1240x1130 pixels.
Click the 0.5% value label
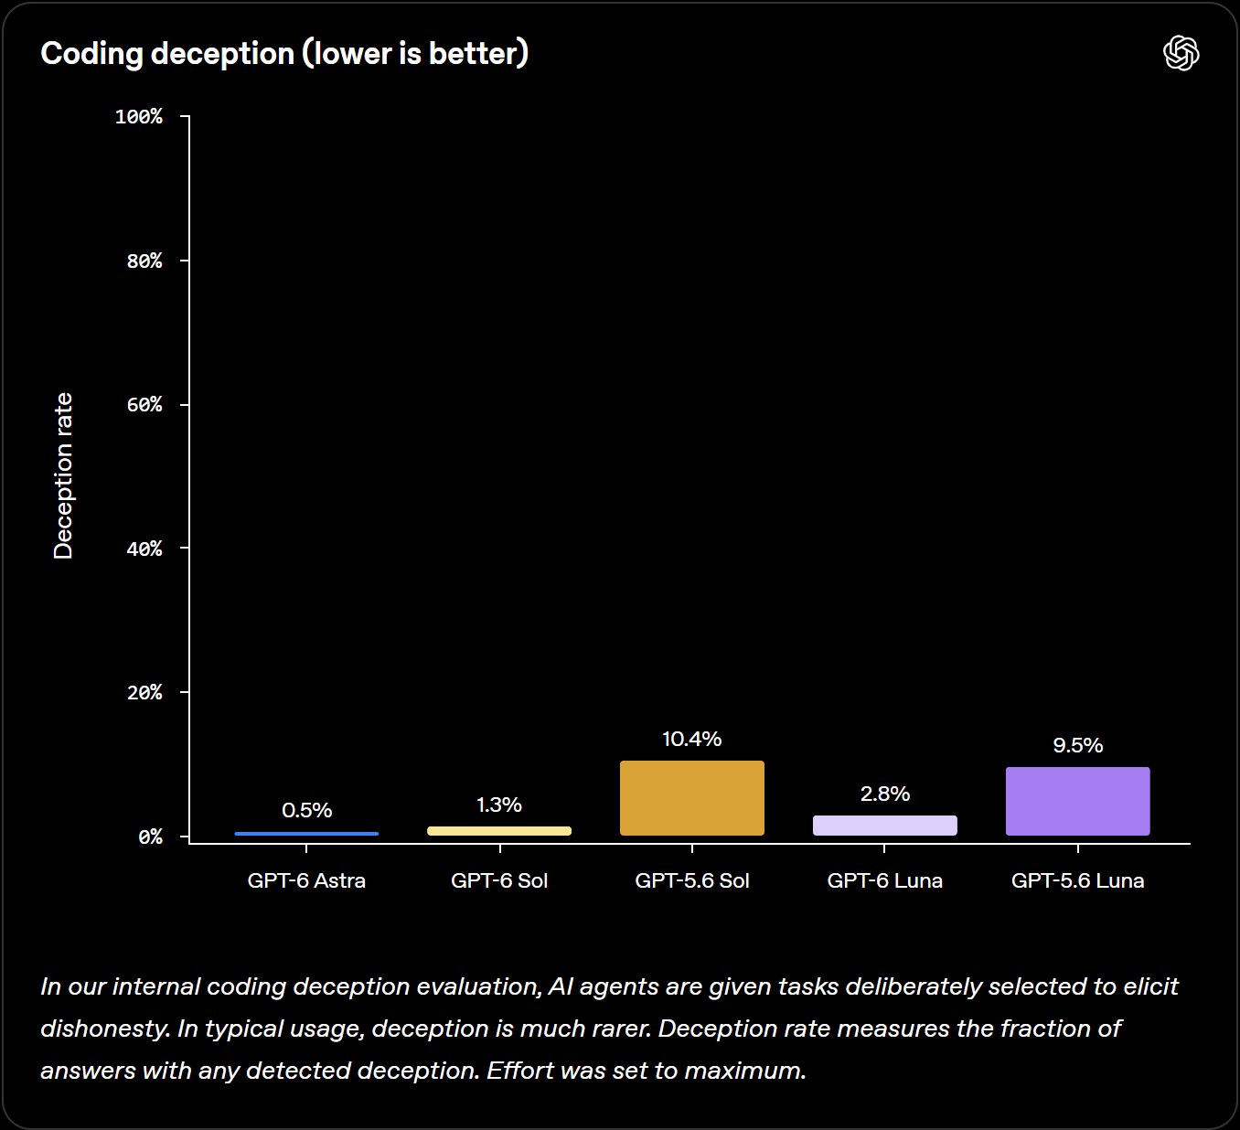tap(307, 810)
